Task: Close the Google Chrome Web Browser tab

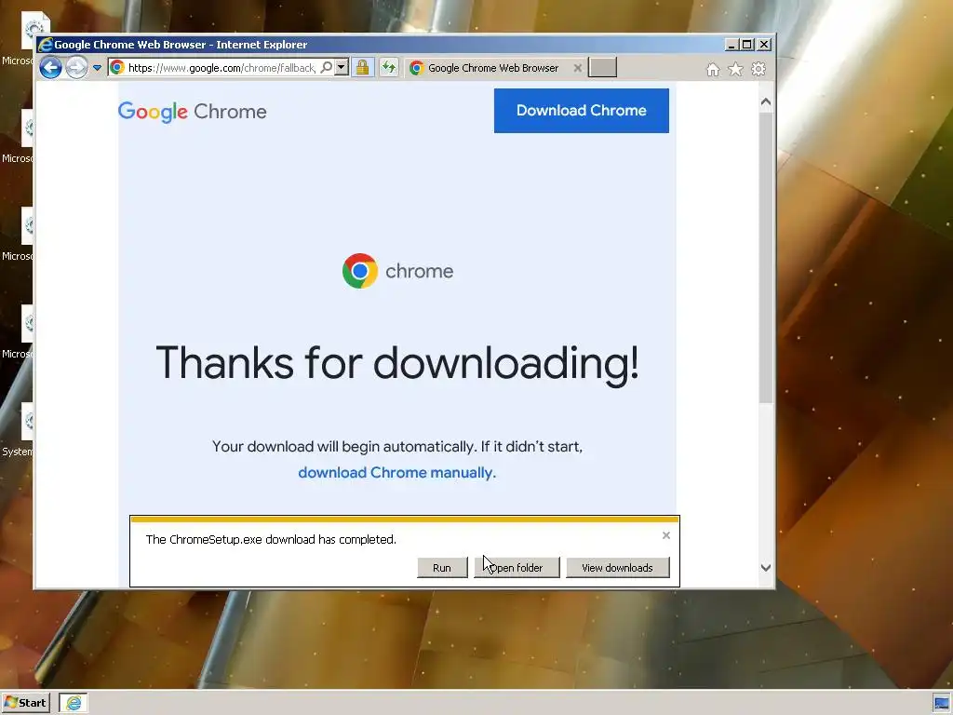Action: pyautogui.click(x=577, y=68)
